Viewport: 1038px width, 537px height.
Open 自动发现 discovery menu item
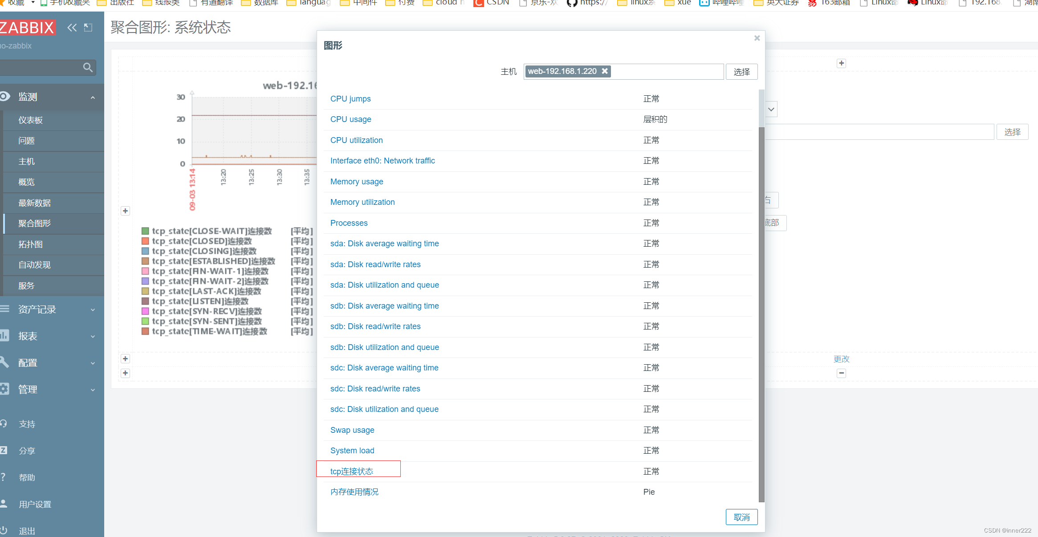[34, 265]
